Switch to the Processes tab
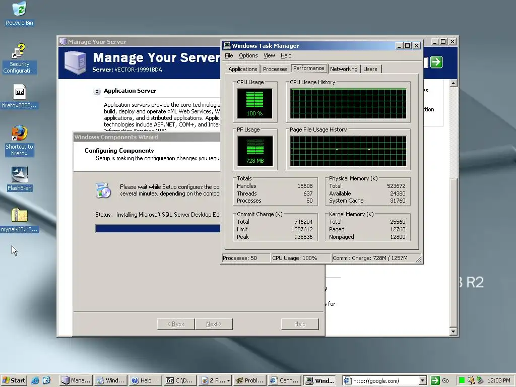 pos(275,69)
